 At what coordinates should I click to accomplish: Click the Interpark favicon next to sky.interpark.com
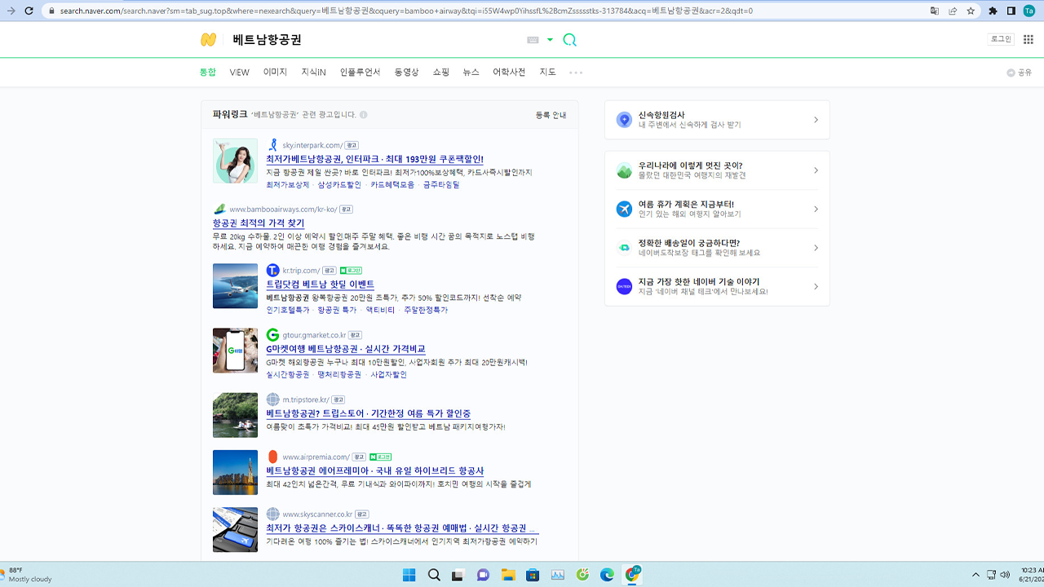click(273, 145)
